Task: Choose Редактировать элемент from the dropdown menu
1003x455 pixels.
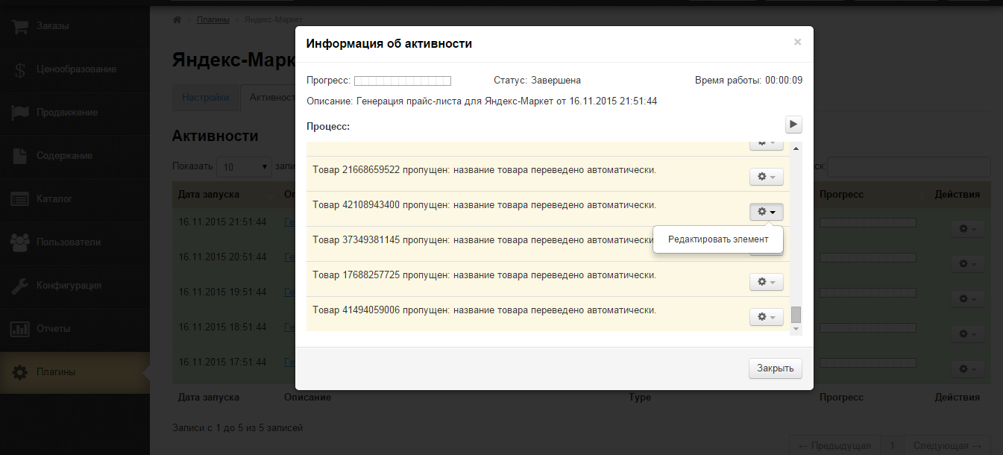Action: (717, 239)
